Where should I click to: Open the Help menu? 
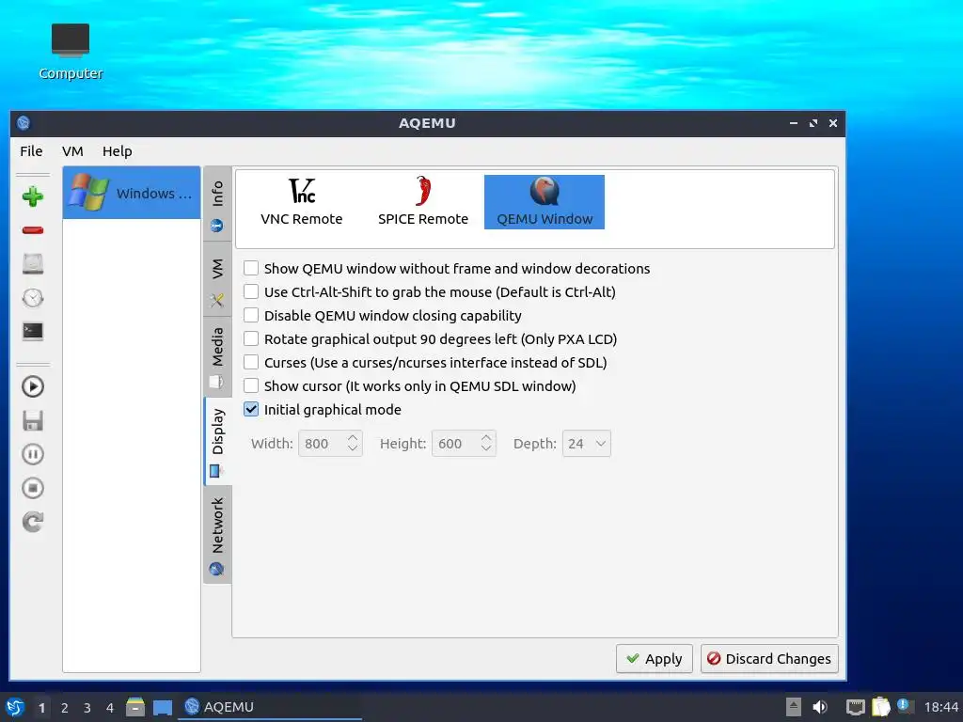(117, 151)
